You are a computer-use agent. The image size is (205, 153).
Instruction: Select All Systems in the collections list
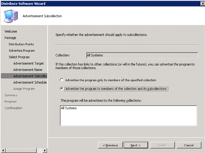[69, 108]
